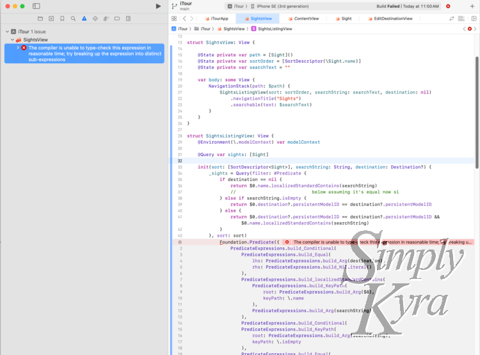Jump to previous issue arrow
The width and height of the screenshot is (480, 355).
coord(465,29)
